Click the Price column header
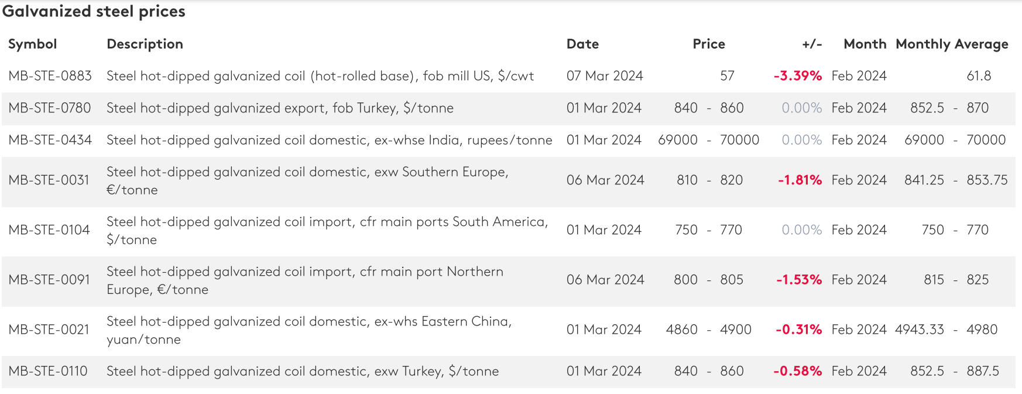Image resolution: width=1022 pixels, height=394 pixels. click(x=708, y=44)
